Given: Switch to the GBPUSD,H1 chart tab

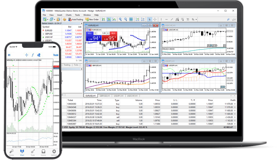Looking at the screenshot, I should 105,96.
